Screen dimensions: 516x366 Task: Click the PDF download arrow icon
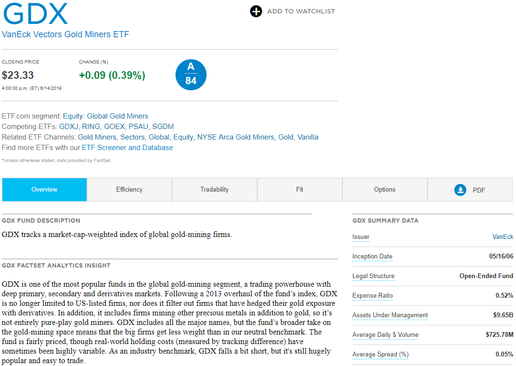pos(460,190)
